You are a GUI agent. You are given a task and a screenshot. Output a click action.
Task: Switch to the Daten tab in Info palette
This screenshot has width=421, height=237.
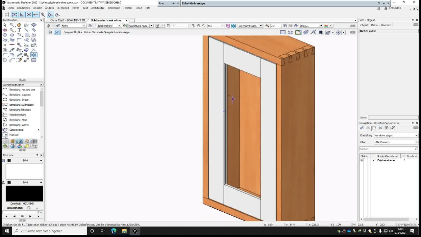(375, 25)
